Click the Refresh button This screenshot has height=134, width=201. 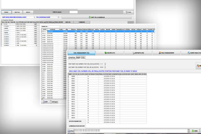click(6, 12)
